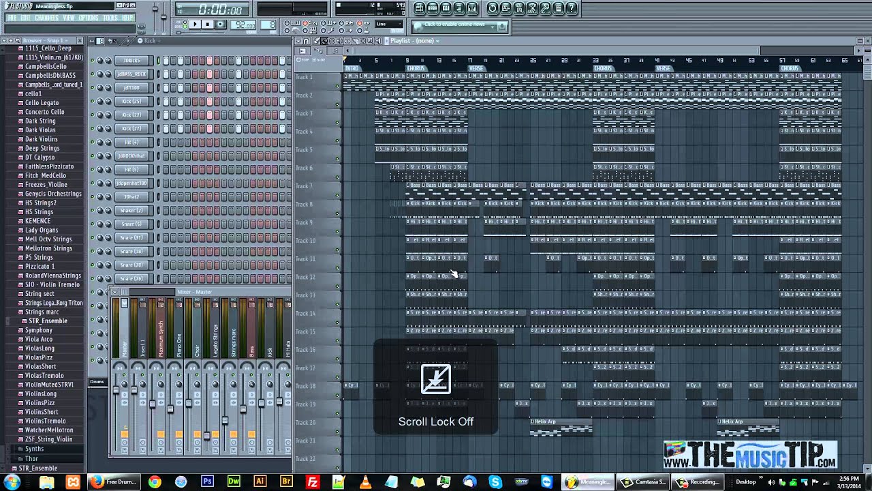Click the first VERSE timeline marker

click(x=476, y=68)
